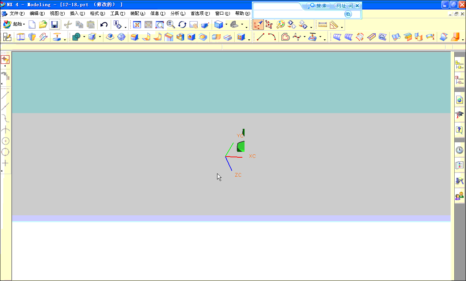
Task: Select the Arc curve tool
Action: pos(272,37)
